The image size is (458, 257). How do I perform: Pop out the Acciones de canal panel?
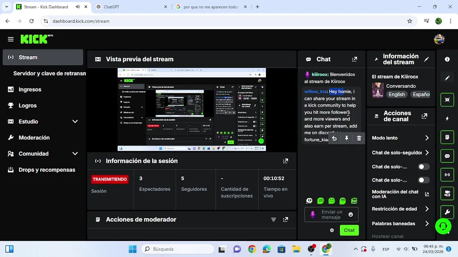click(x=424, y=116)
